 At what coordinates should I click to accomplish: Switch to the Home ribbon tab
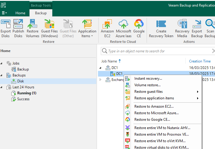point(21,13)
